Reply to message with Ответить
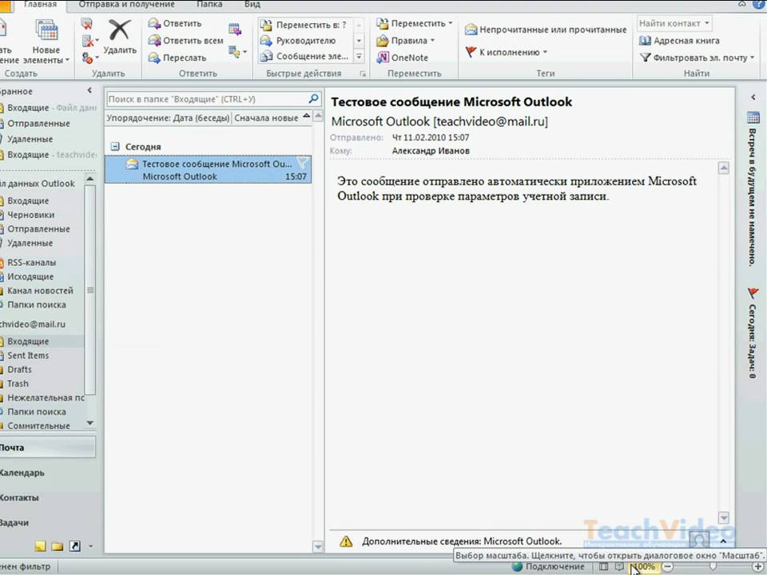The image size is (767, 575). click(x=175, y=23)
